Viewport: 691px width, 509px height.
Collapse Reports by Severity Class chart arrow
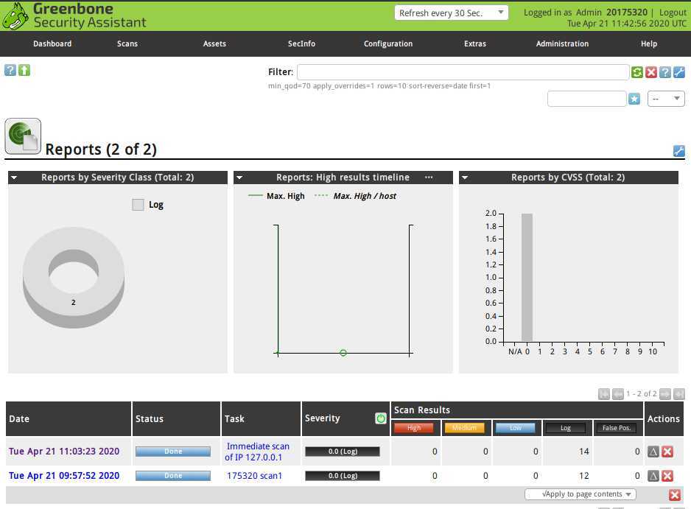(14, 178)
